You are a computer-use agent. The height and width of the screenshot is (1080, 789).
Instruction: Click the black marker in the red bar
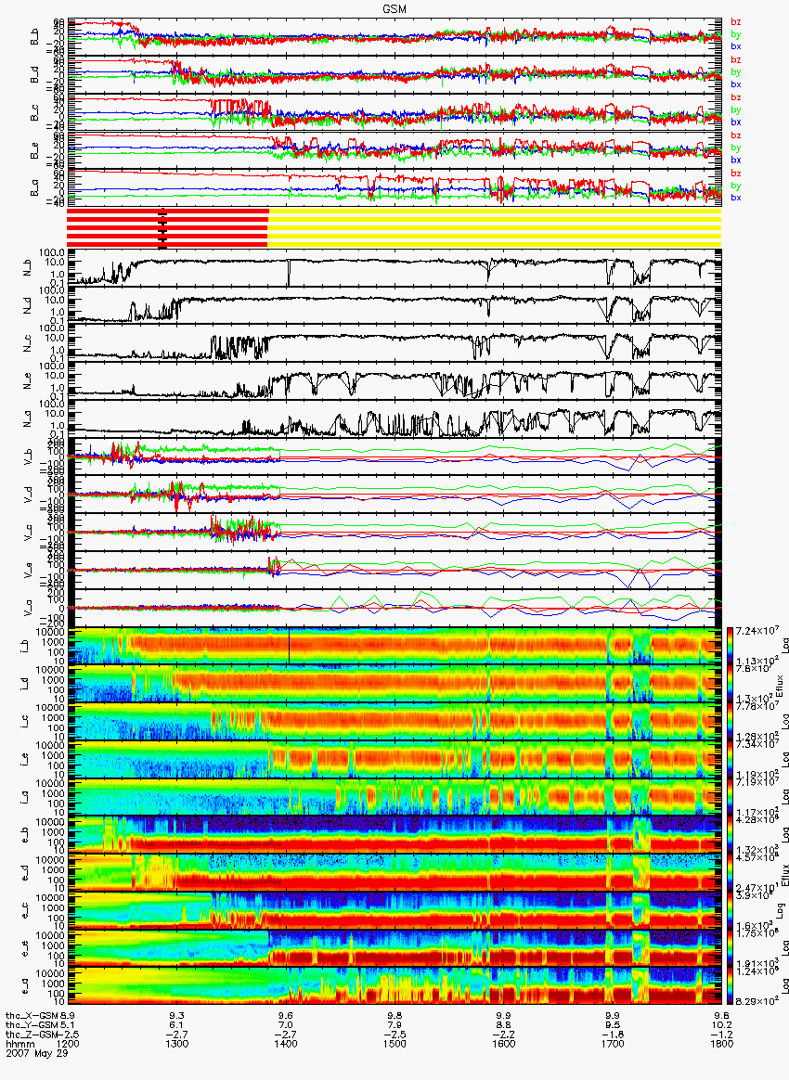pos(162,227)
